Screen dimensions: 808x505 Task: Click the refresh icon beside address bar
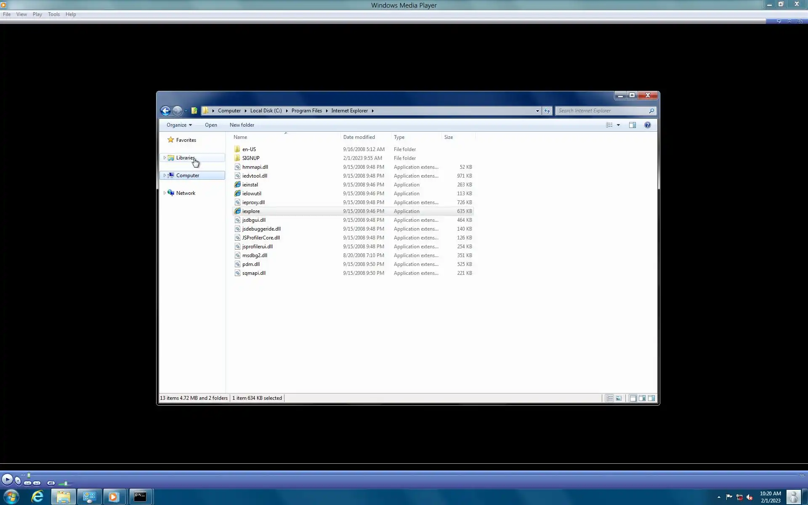547,111
